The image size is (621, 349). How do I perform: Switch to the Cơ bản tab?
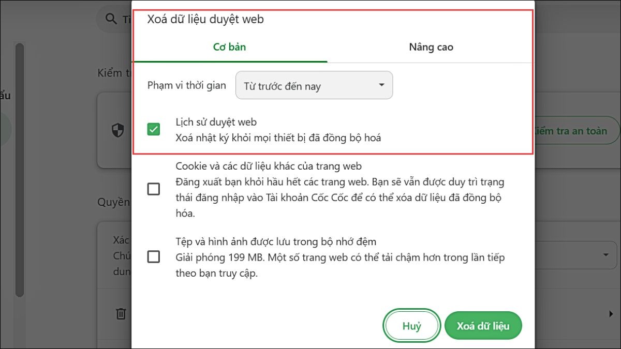(x=229, y=47)
